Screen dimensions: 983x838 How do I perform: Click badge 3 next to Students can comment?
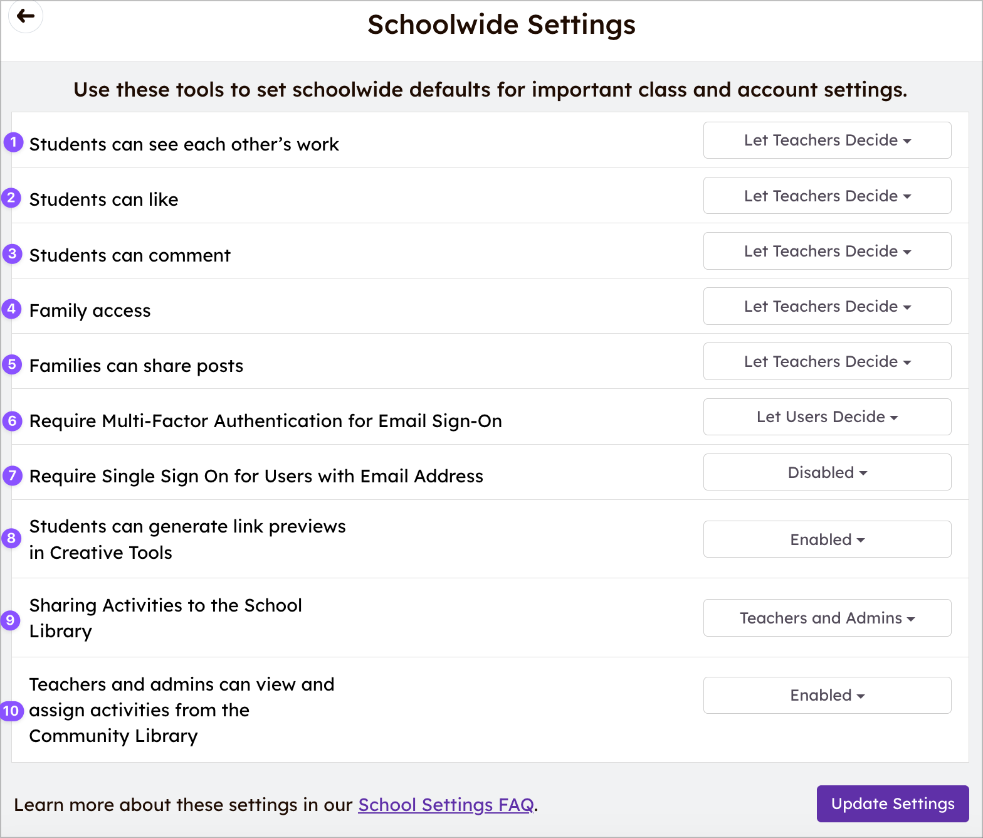pos(12,254)
